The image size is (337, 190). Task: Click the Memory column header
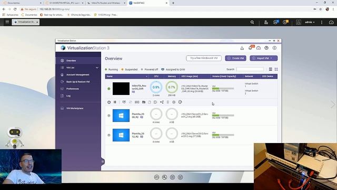pos(172,76)
